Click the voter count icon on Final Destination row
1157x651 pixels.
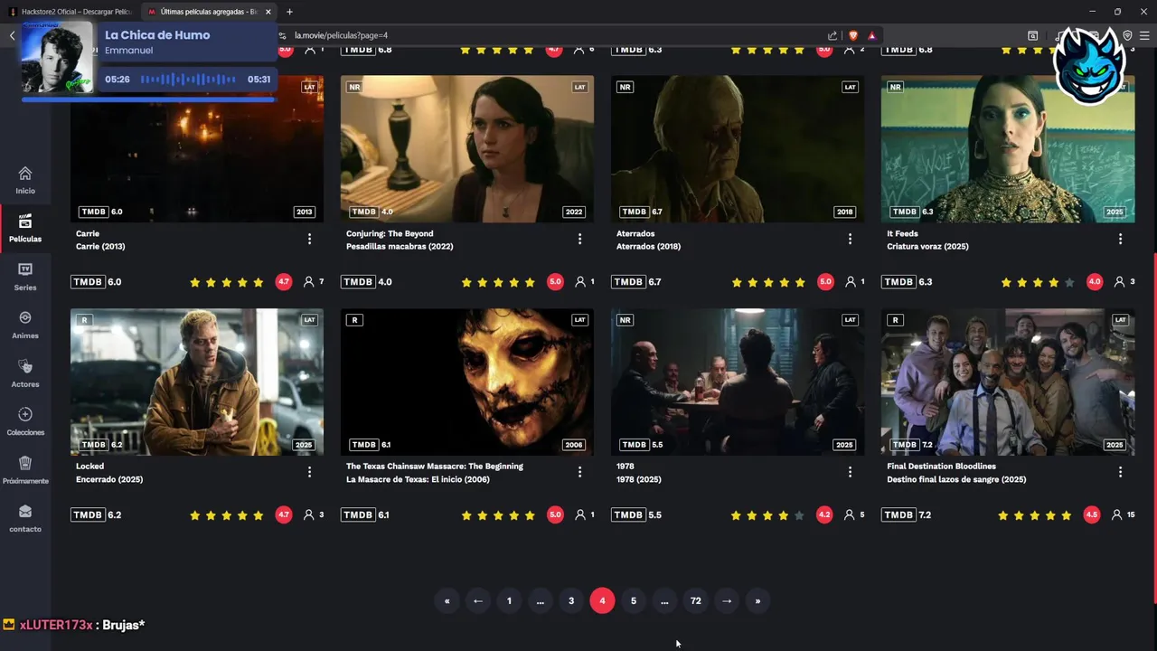[x=1116, y=514]
